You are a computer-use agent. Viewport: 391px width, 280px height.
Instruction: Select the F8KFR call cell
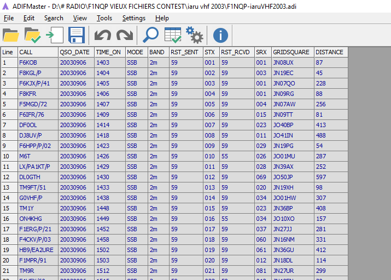[x=38, y=94]
